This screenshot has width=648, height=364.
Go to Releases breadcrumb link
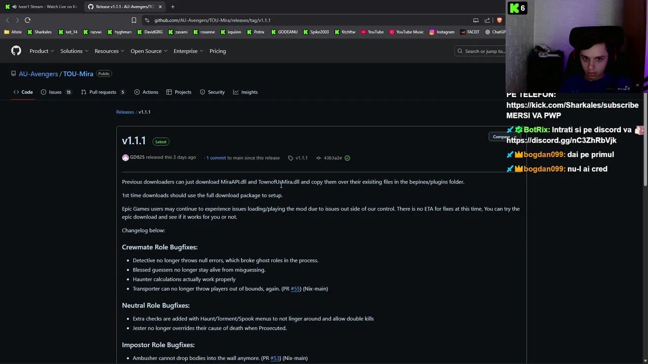[x=125, y=112]
